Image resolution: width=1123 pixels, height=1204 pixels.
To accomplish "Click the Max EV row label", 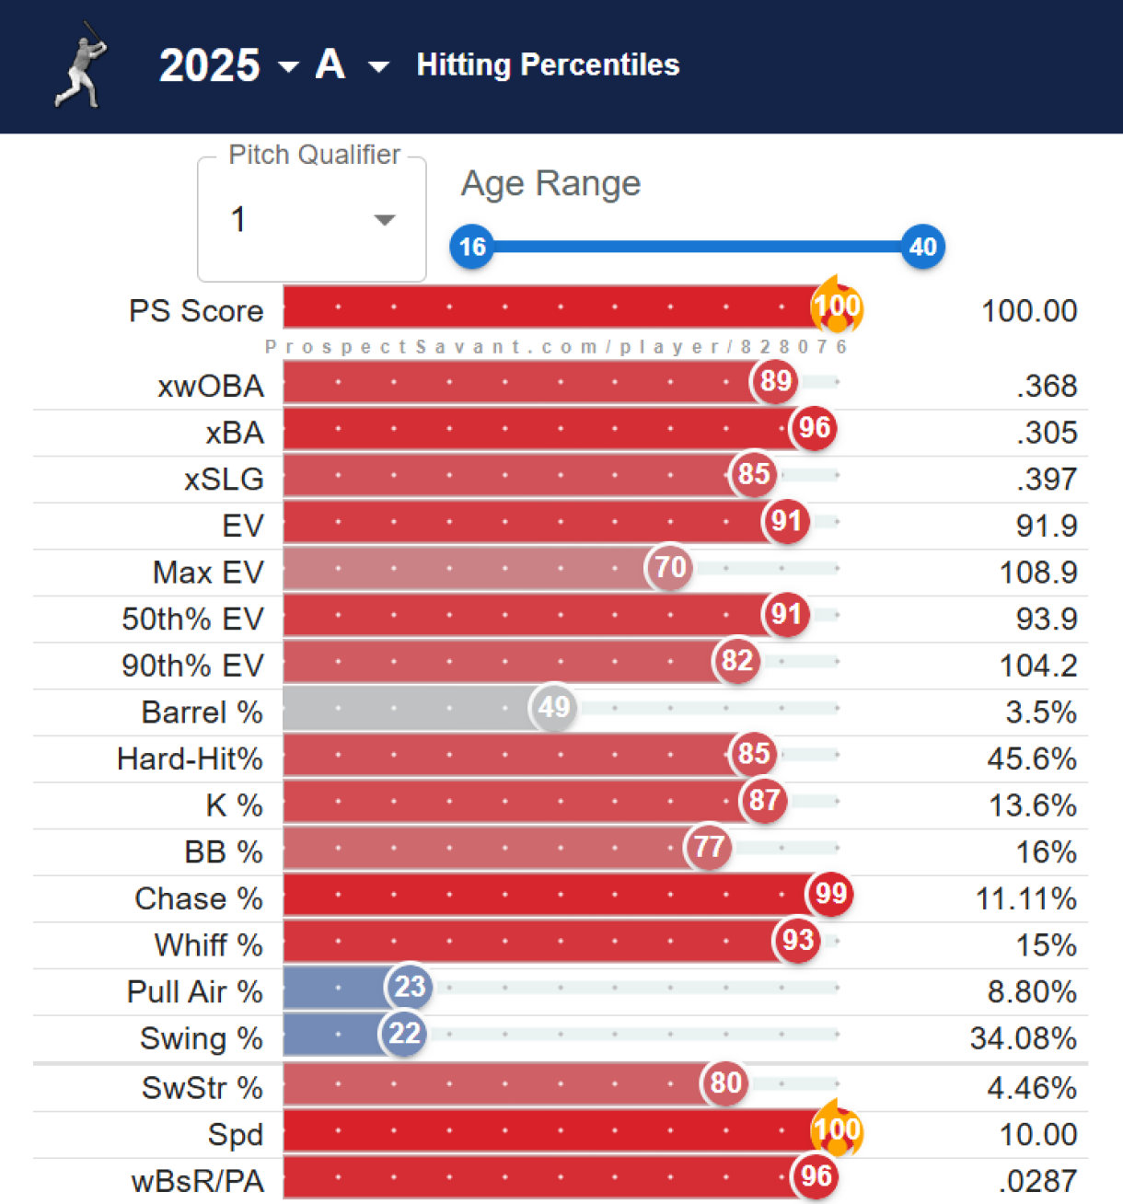I will coord(207,572).
